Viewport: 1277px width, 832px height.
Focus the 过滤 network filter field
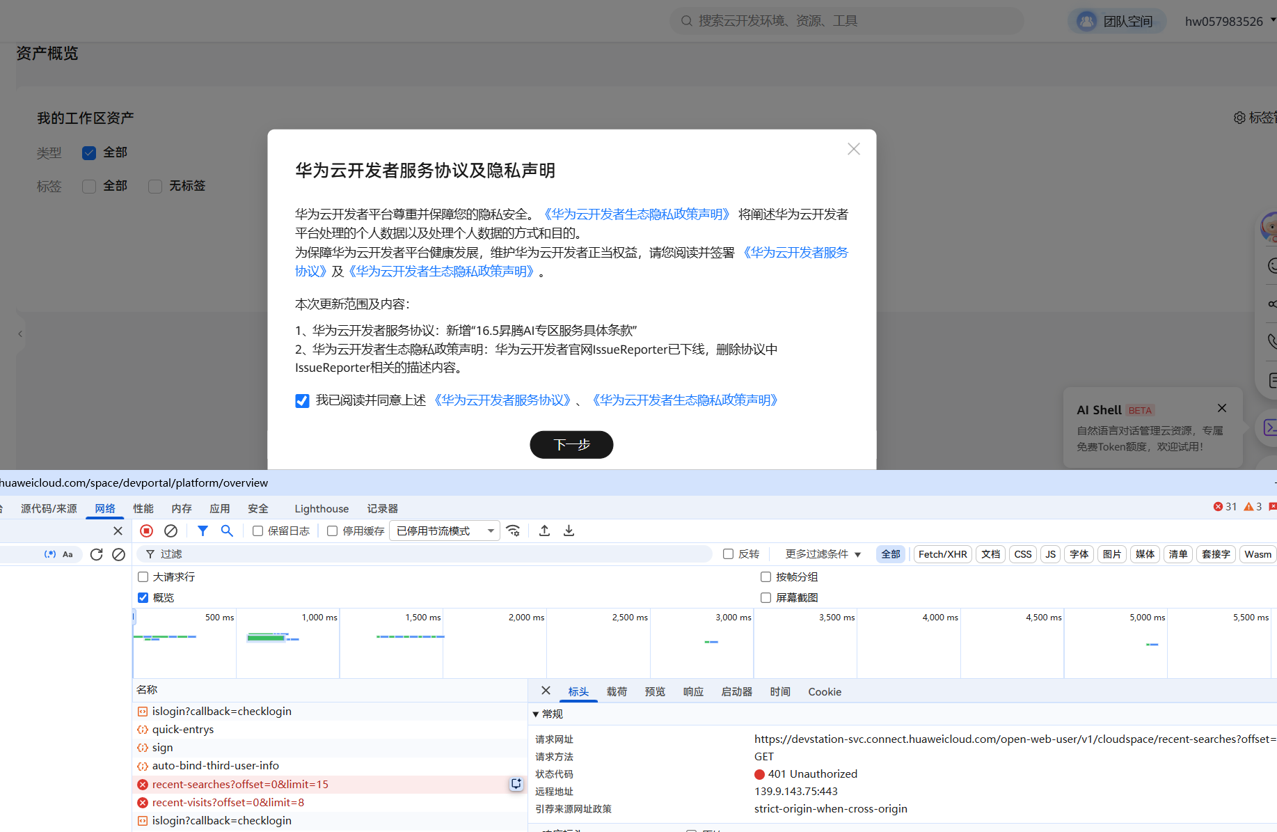[x=425, y=554]
